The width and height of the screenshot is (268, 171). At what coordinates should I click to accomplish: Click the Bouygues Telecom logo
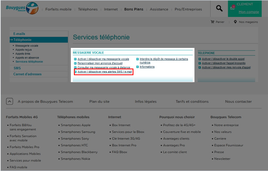[x=22, y=8]
